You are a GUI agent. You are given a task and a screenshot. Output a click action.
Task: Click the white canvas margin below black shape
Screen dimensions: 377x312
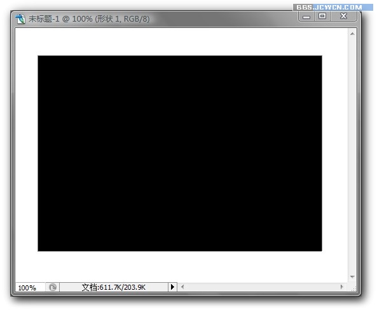coord(180,266)
